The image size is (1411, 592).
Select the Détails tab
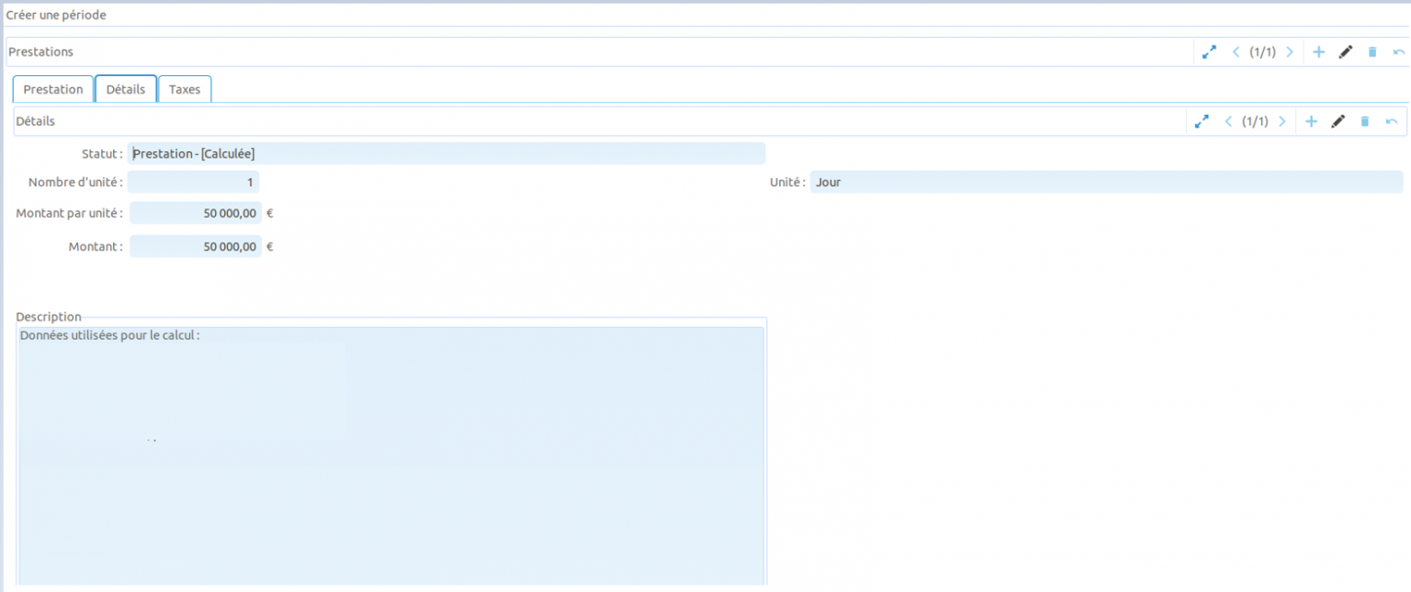click(x=126, y=89)
